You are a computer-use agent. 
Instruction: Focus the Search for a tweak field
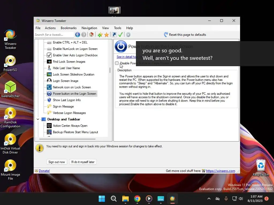click(x=54, y=35)
